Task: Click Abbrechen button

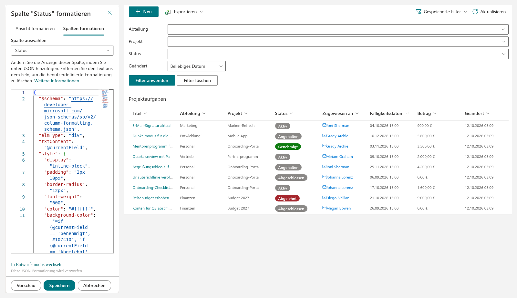Action: [94, 285]
